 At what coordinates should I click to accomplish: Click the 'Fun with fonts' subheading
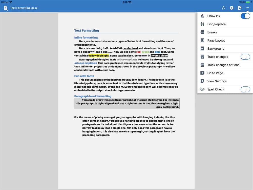[84, 76]
